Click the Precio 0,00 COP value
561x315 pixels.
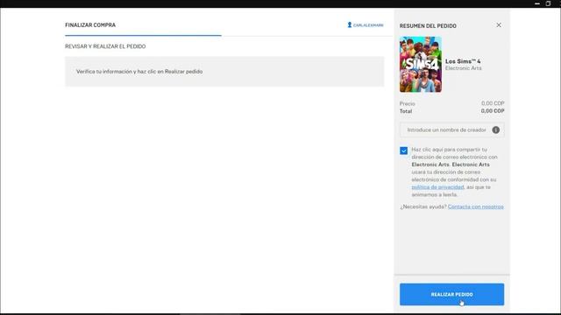(493, 103)
